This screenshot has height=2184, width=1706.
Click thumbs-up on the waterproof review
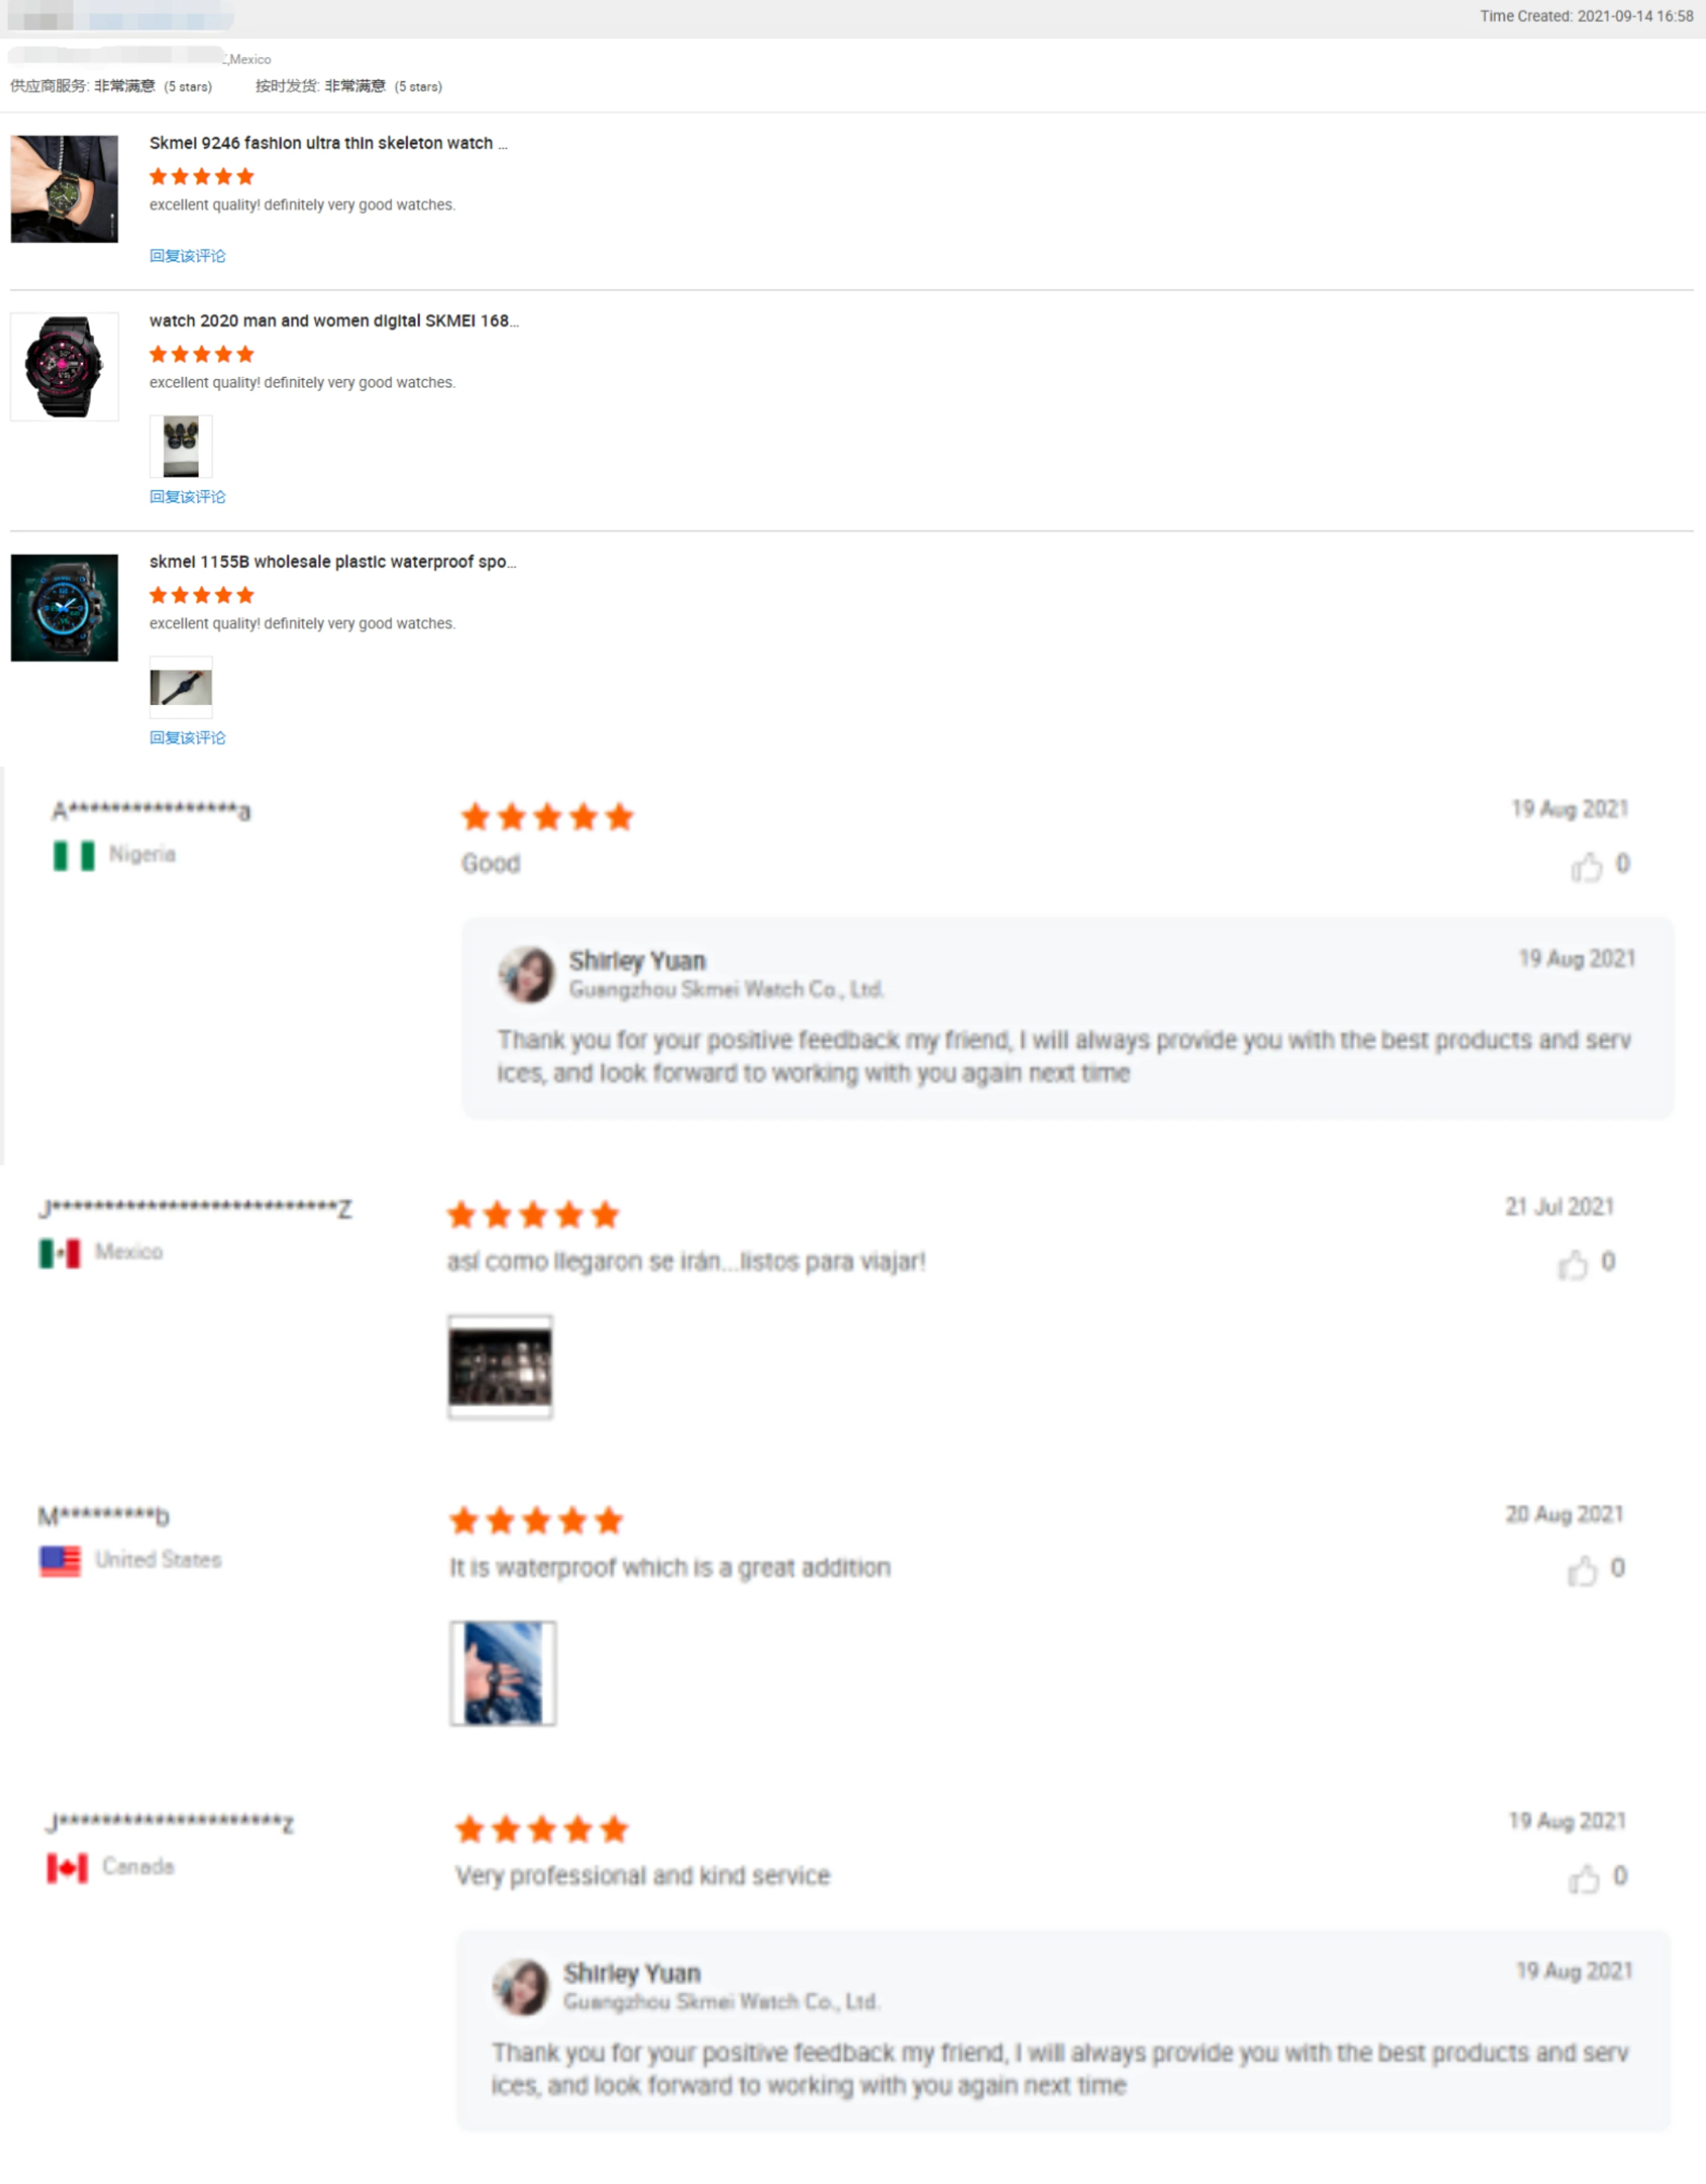(1582, 1570)
